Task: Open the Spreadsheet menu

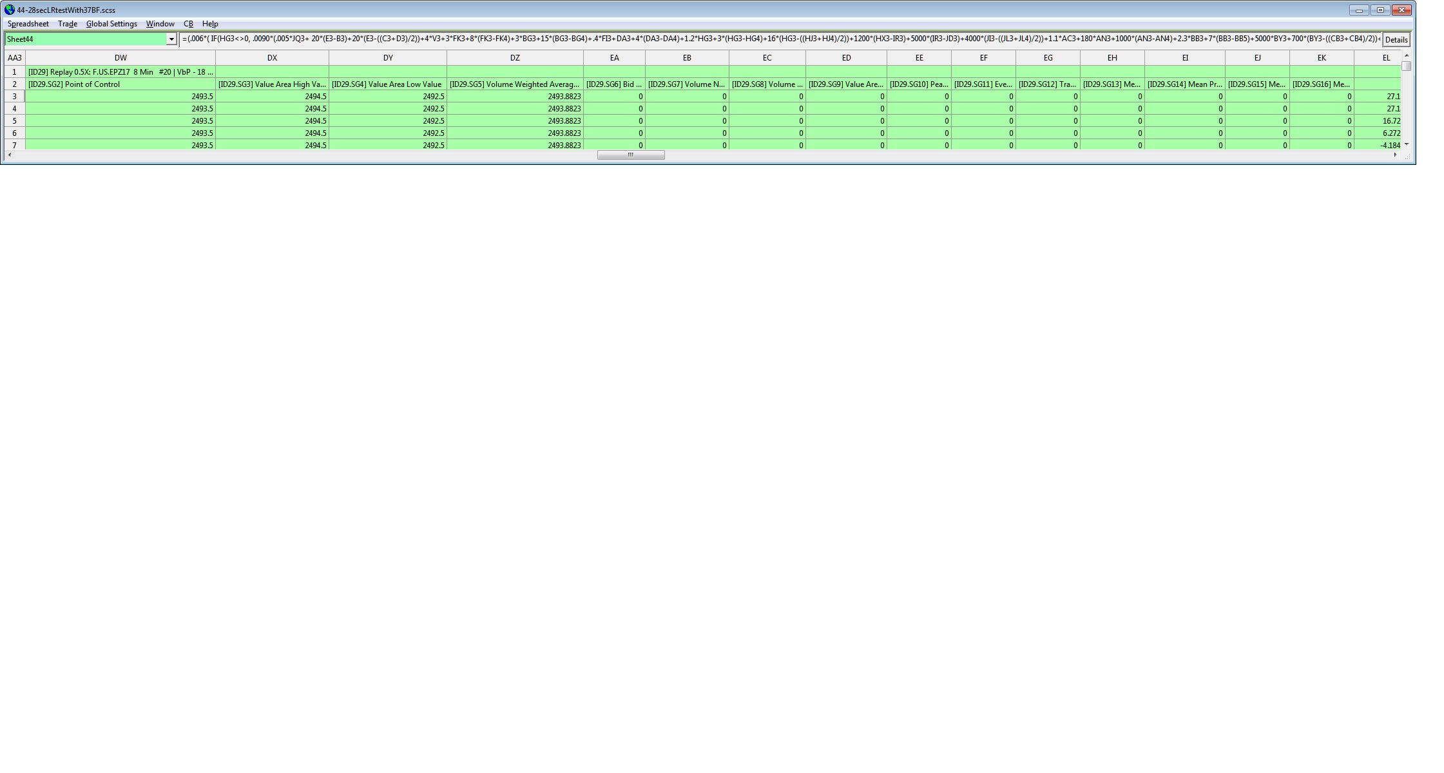Action: (28, 24)
